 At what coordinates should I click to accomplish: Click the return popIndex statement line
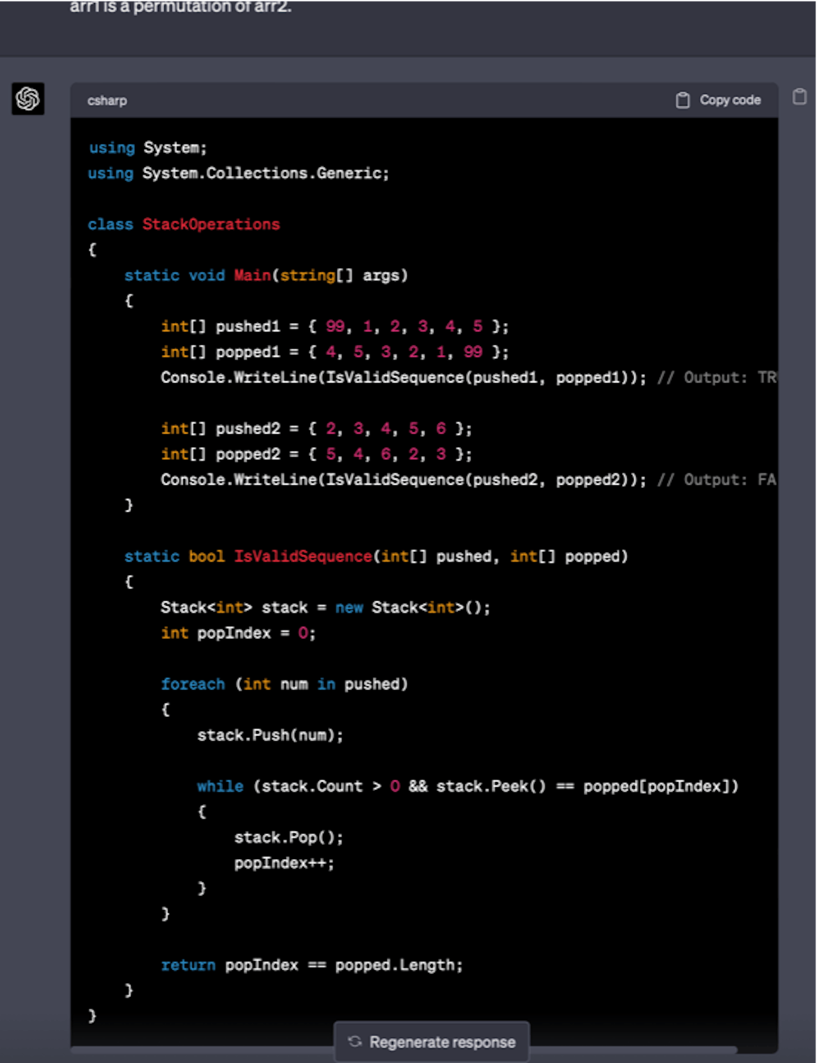311,965
